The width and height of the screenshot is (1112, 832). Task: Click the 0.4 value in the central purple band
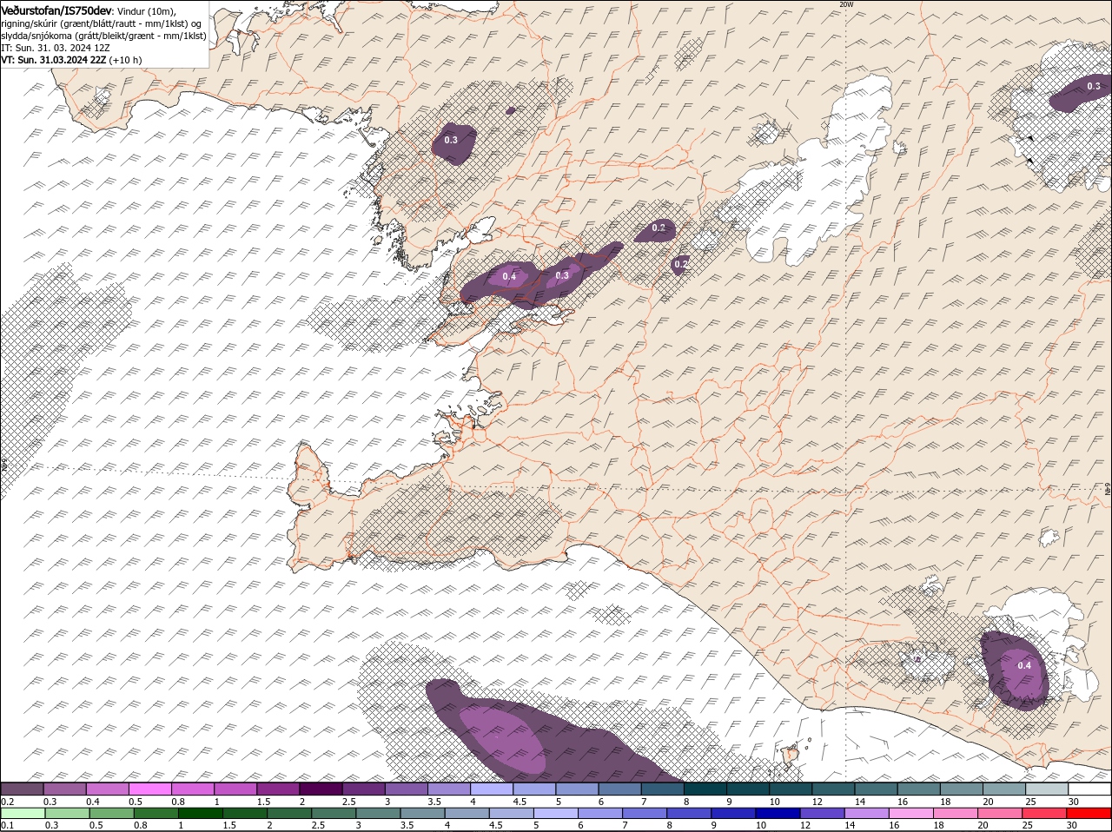tap(509, 277)
